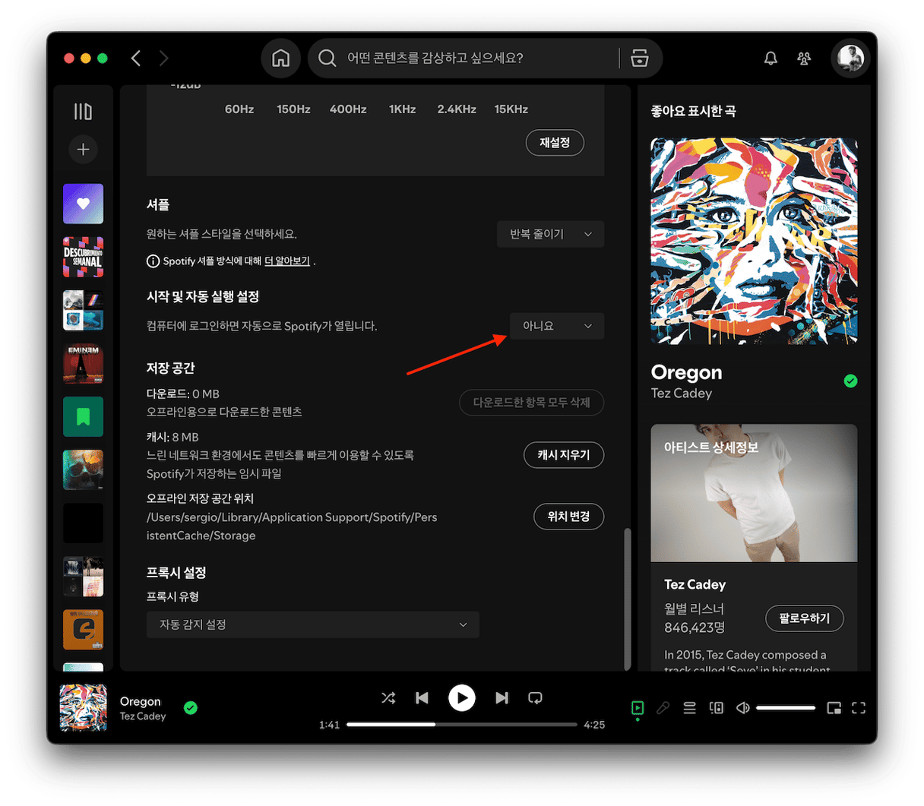Toggle the Now Playing view panel
This screenshot has height=806, width=924.
coord(638,708)
